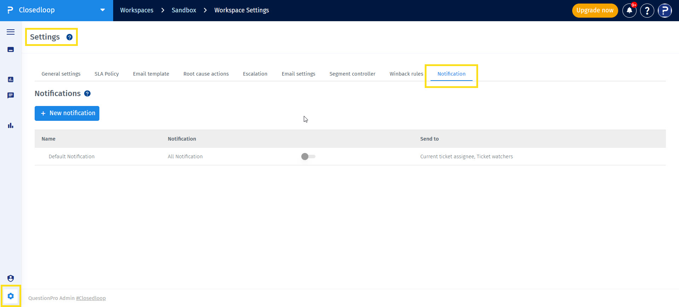Open the analytics bar chart icon
This screenshot has width=679, height=307.
pos(11,125)
